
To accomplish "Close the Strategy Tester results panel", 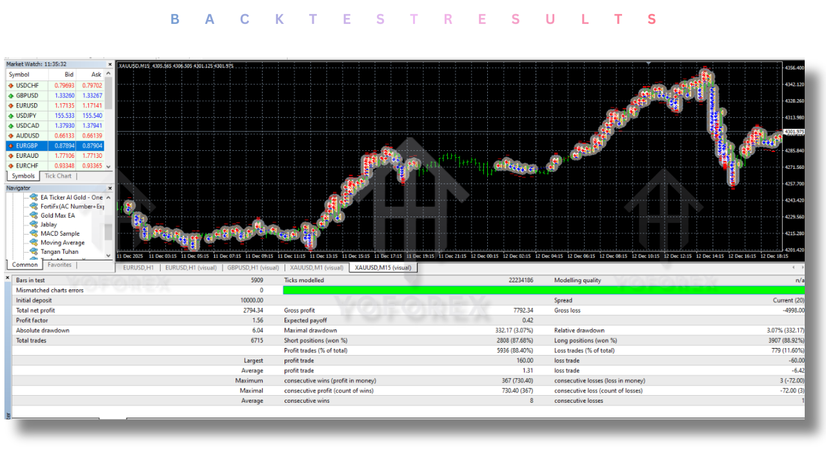I will tap(8, 278).
